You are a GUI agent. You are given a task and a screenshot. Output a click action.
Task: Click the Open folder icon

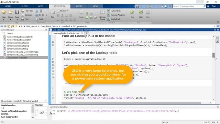click(x=10, y=12)
